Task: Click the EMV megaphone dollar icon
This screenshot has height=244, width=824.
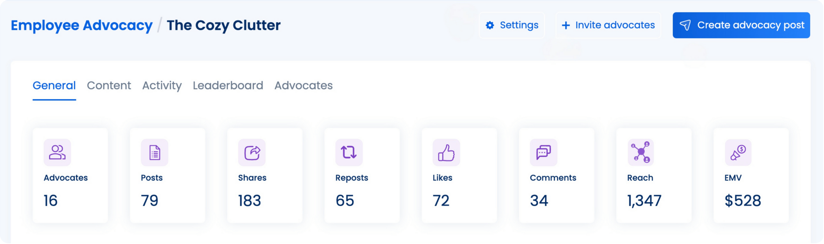Action: click(x=738, y=152)
